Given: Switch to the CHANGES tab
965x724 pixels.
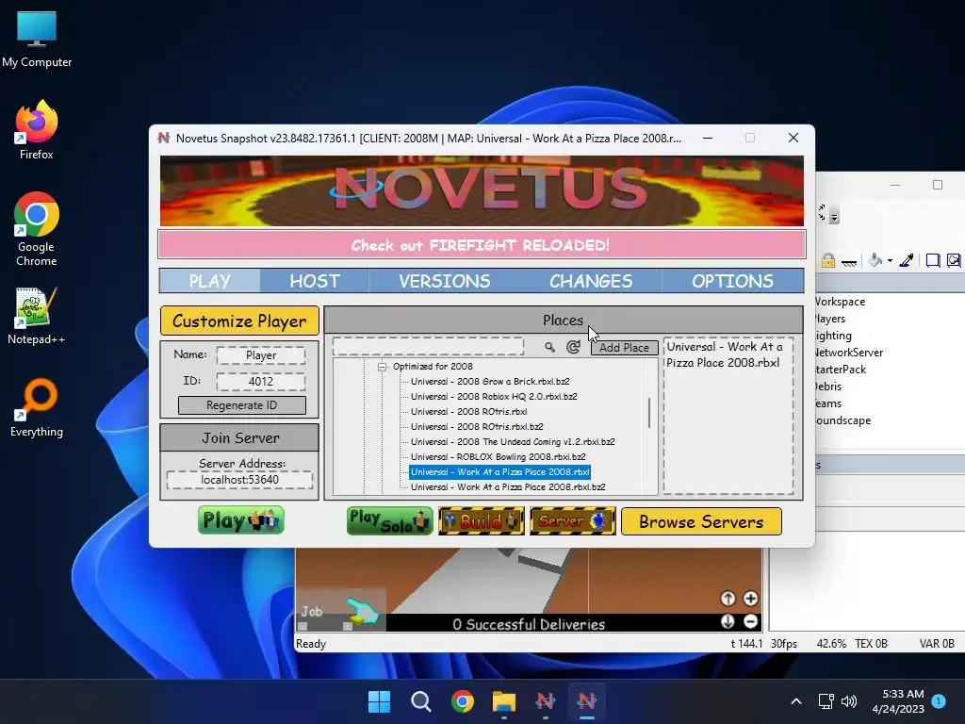Looking at the screenshot, I should (591, 281).
